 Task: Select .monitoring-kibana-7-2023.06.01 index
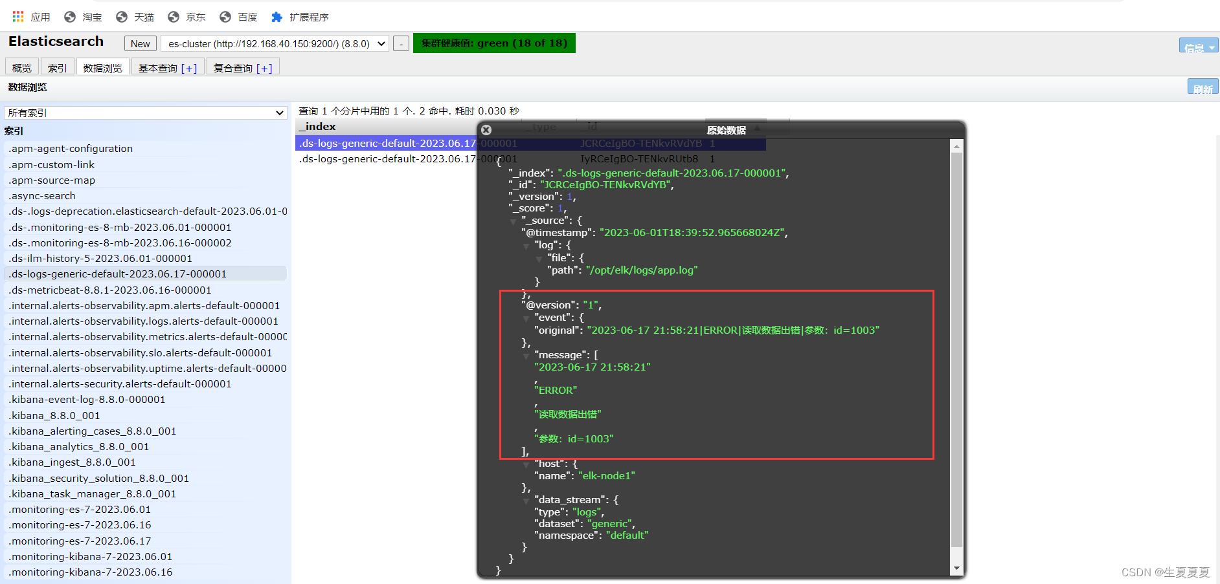pos(145,556)
